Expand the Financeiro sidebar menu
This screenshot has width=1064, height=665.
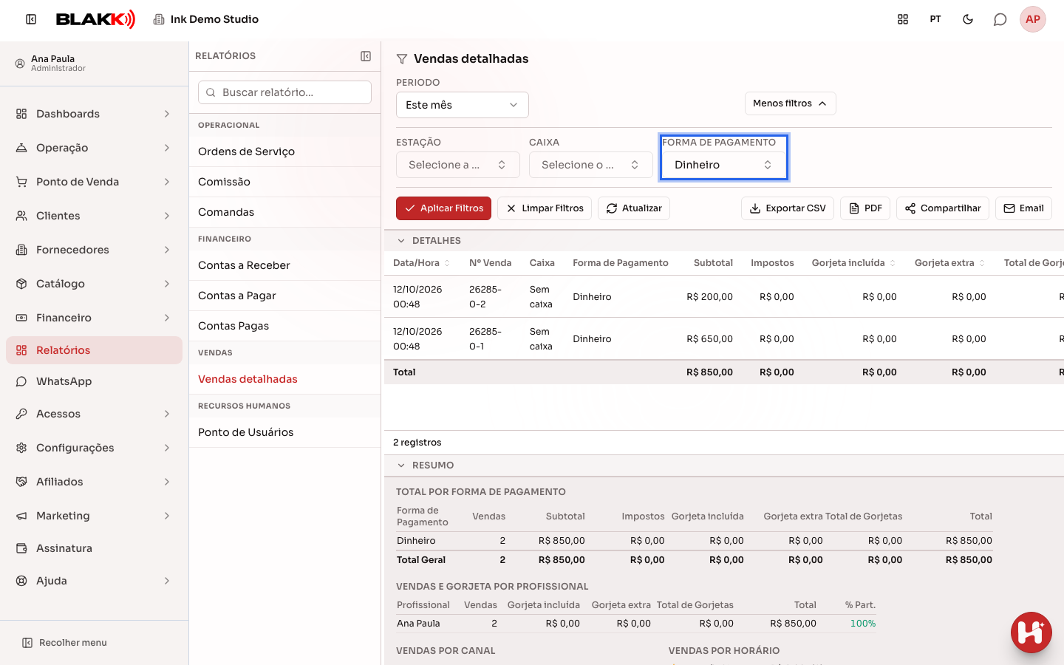coord(94,318)
